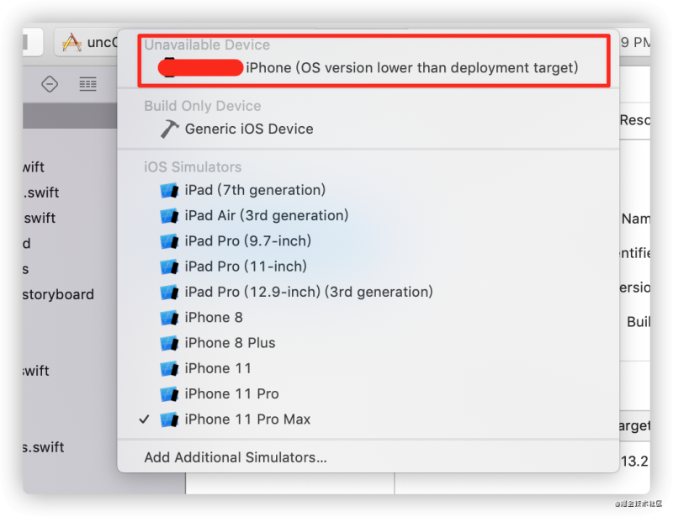This screenshot has height=517, width=673.
Task: Click the Xcode app icon in scheme selector
Action: point(72,43)
